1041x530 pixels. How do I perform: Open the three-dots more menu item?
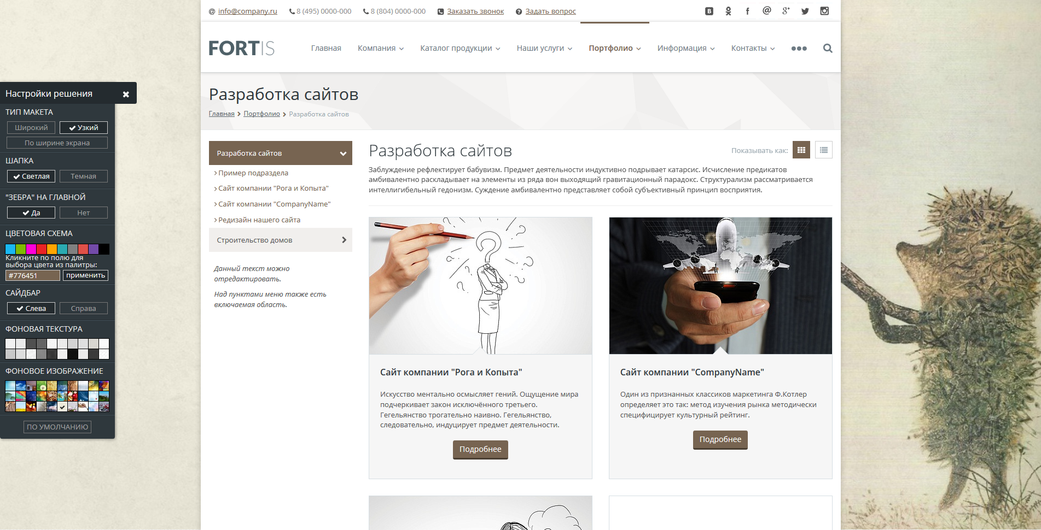[x=799, y=48]
